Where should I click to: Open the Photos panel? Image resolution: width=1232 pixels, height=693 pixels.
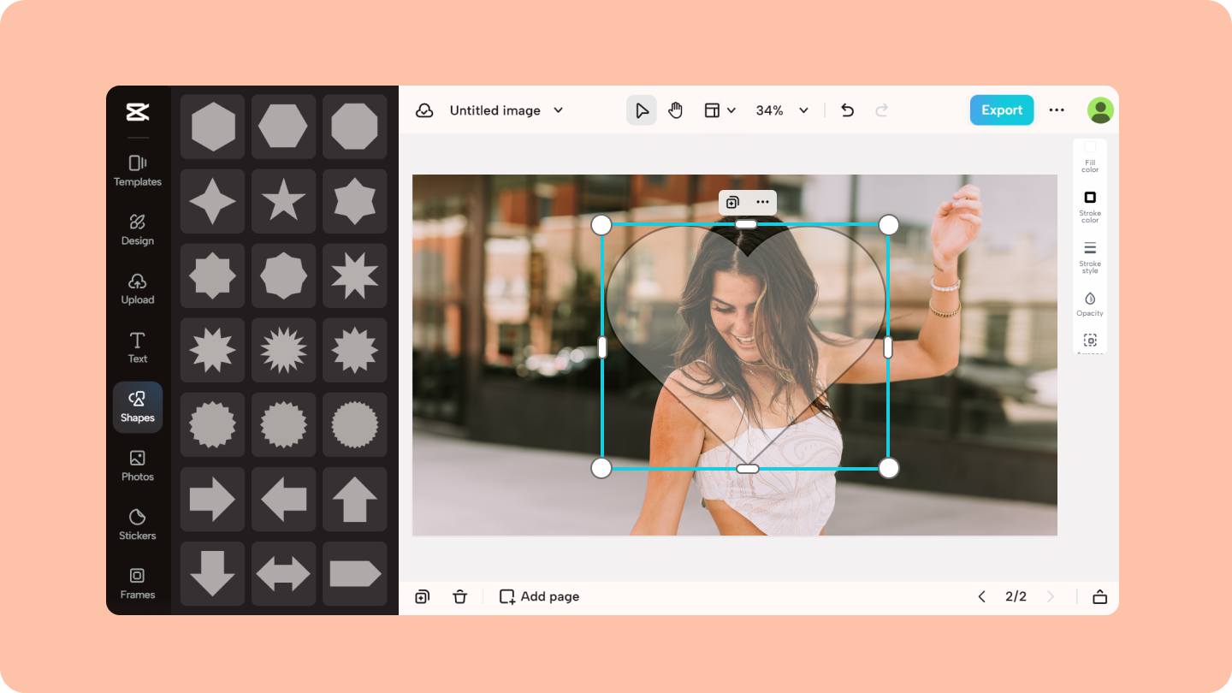point(137,465)
